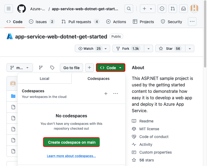Click the GitHub logo icon
This screenshot has width=207, height=166.
point(22,9)
